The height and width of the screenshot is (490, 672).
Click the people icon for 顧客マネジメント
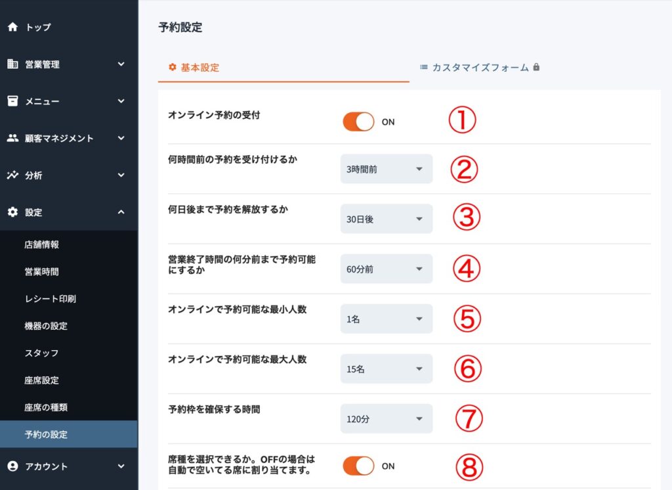[12, 138]
